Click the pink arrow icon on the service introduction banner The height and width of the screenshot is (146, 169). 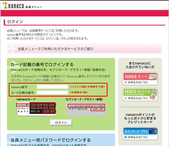(x=12, y=49)
